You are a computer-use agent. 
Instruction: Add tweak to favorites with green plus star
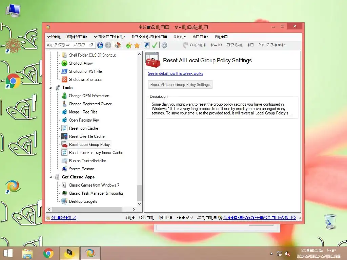128,46
